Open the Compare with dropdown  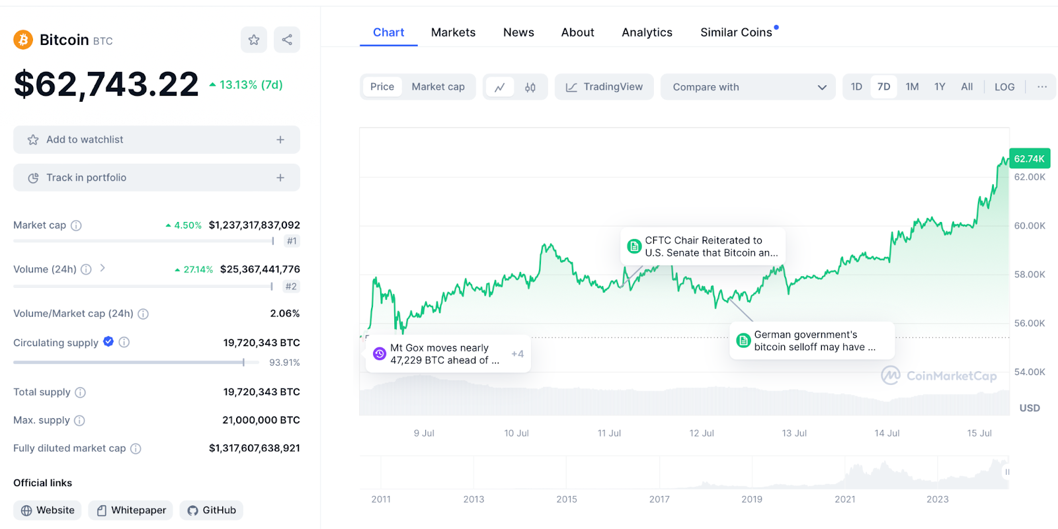coord(749,87)
